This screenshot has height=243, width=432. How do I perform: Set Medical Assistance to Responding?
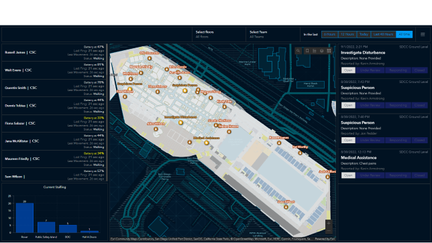398,175
